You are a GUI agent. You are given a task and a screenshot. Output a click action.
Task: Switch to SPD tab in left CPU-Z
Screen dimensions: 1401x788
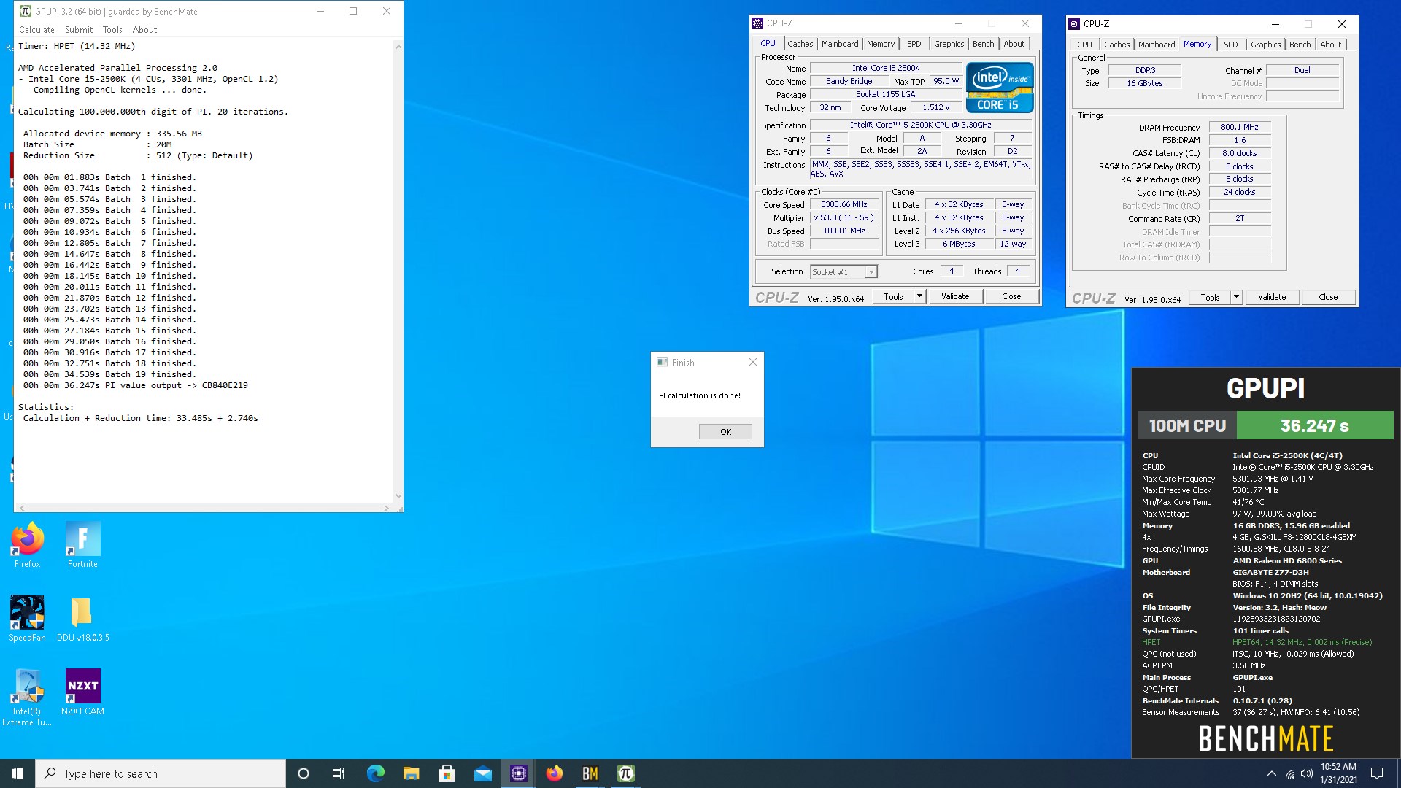(914, 44)
